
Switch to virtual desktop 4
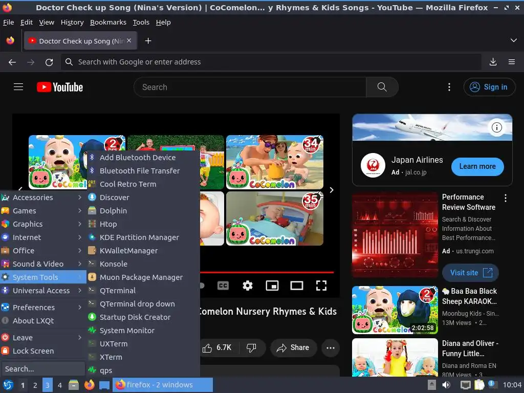tap(60, 385)
